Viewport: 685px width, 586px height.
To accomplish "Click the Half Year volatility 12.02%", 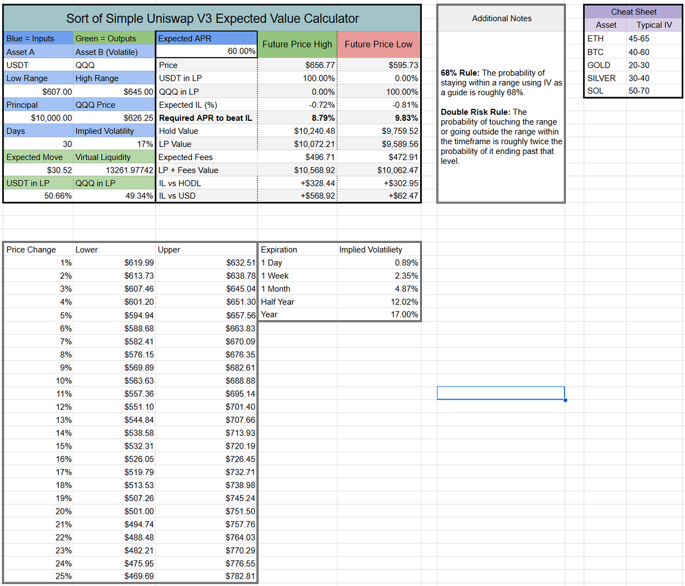I will [x=379, y=302].
